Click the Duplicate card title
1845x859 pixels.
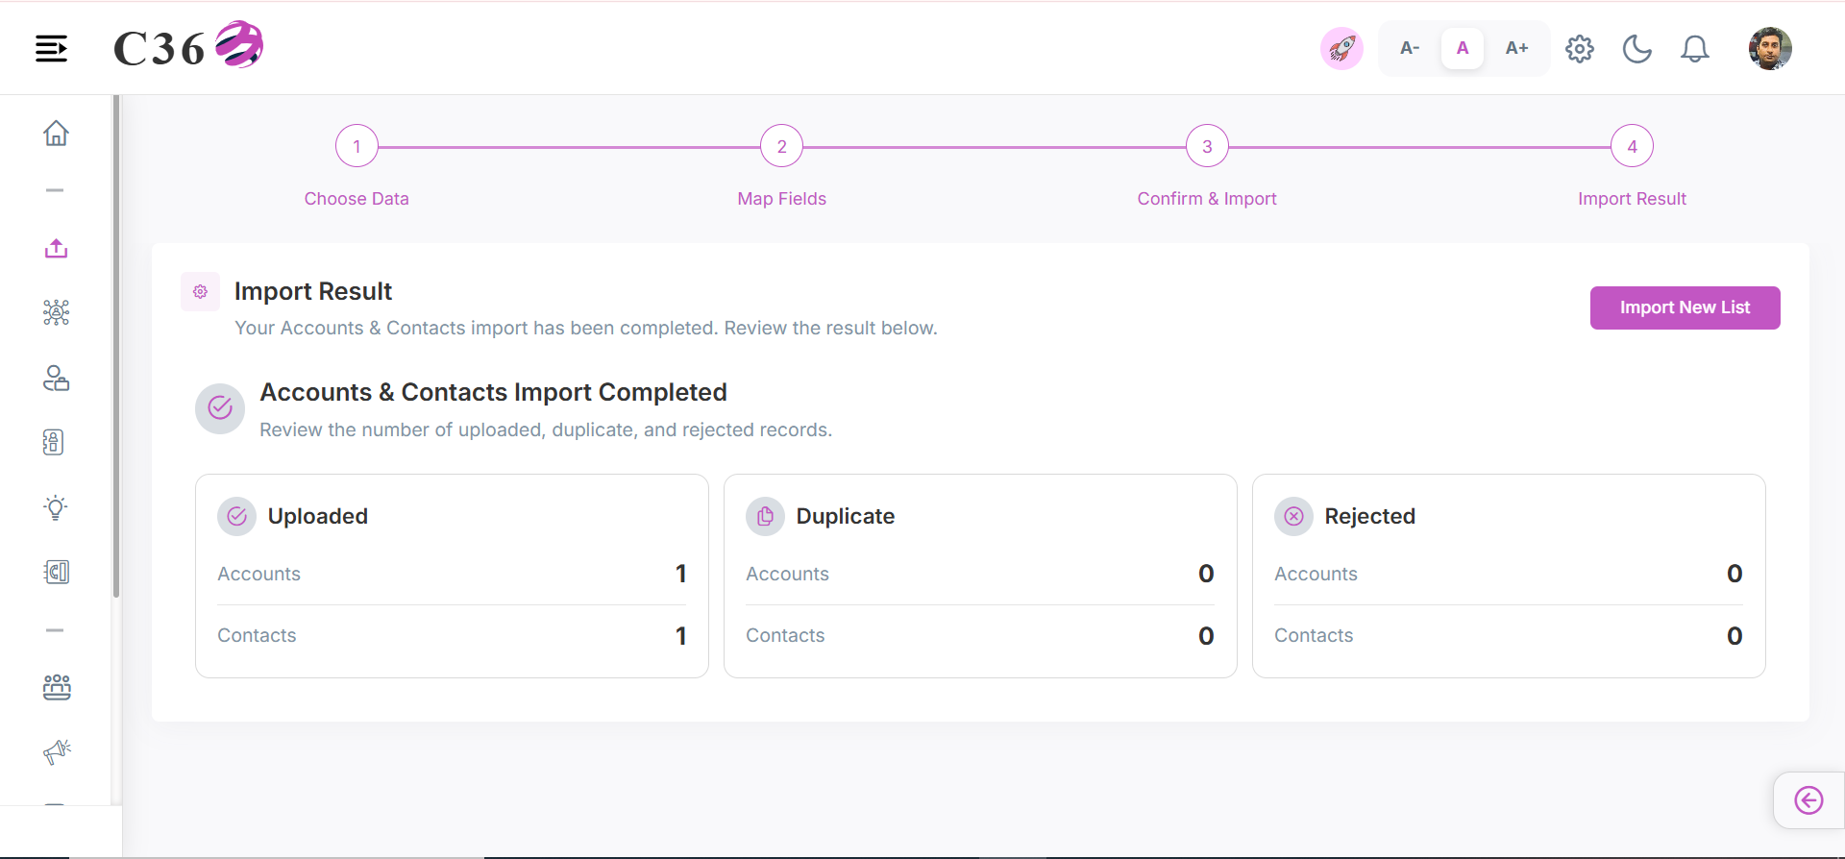click(846, 516)
